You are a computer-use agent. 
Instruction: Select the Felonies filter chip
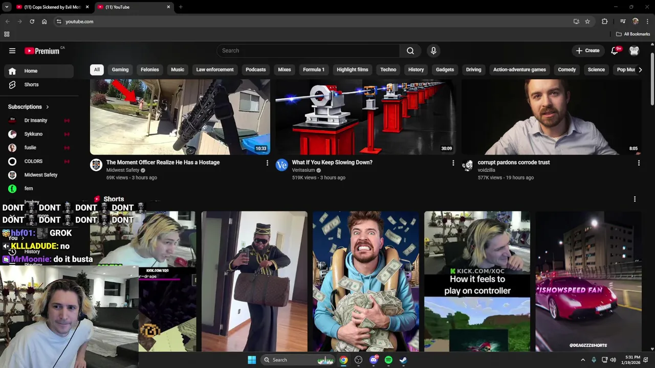click(x=150, y=70)
